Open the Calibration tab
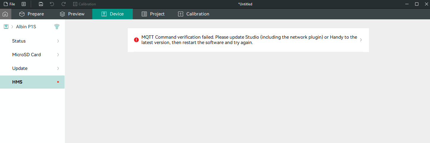Screen dimensions: 430x143 pyautogui.click(x=194, y=14)
